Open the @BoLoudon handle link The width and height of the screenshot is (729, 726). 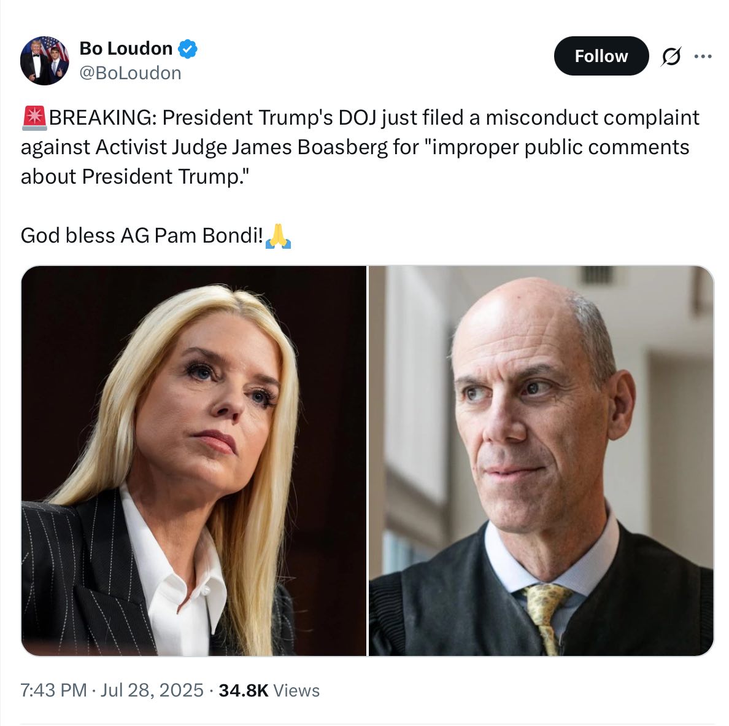(x=130, y=73)
